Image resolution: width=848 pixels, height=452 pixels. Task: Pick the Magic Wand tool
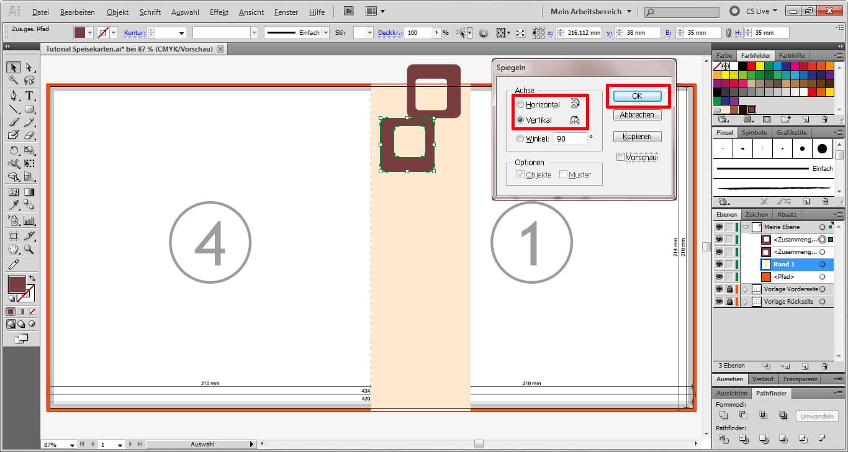tap(14, 81)
